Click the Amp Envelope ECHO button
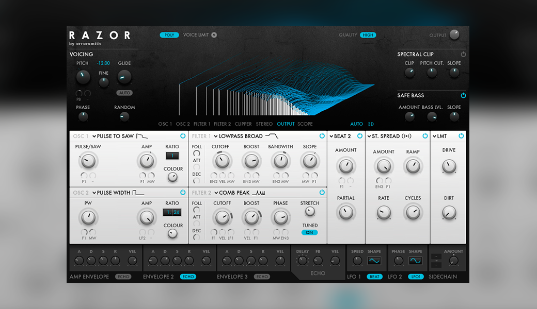Image resolution: width=537 pixels, height=309 pixels. pyautogui.click(x=123, y=277)
